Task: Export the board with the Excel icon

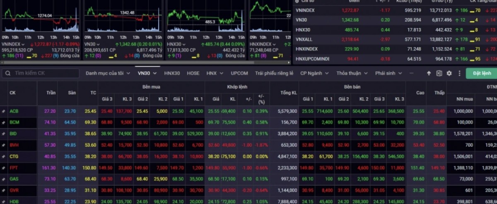Action: (x=439, y=73)
